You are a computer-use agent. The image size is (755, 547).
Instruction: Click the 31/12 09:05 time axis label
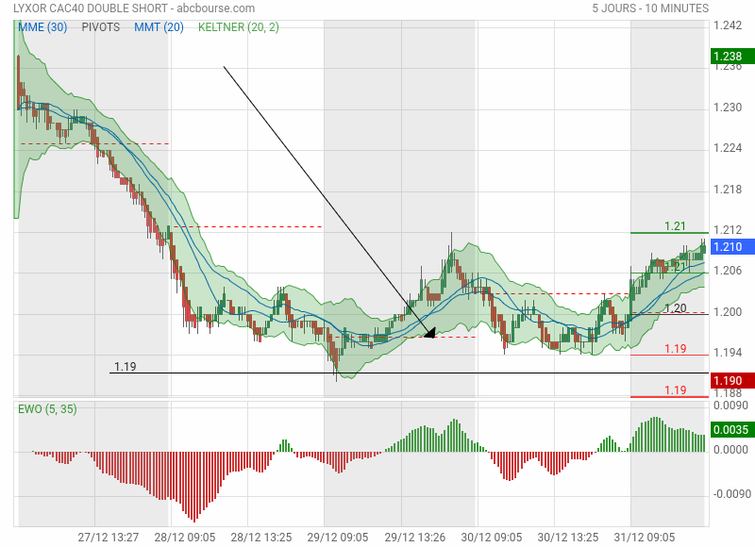[645, 537]
